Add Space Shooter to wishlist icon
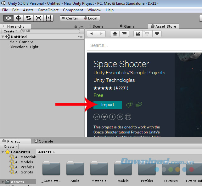Viewport: 202px width, 186px height. click(x=129, y=105)
